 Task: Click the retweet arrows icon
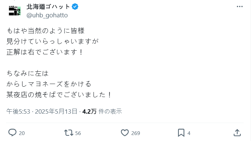click(x=68, y=133)
